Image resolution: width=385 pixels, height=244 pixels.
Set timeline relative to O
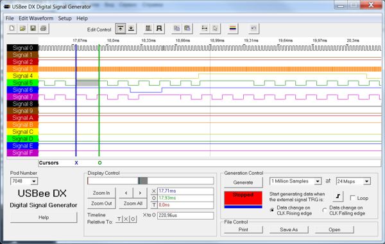(133, 219)
